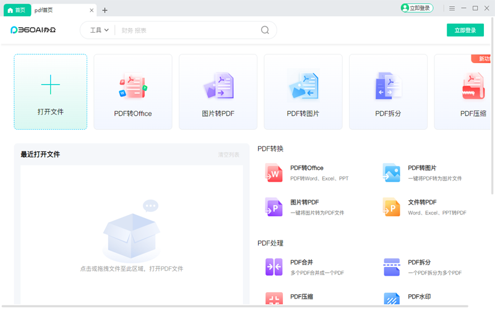Open the hamburger main menu in title bar

pos(452,9)
